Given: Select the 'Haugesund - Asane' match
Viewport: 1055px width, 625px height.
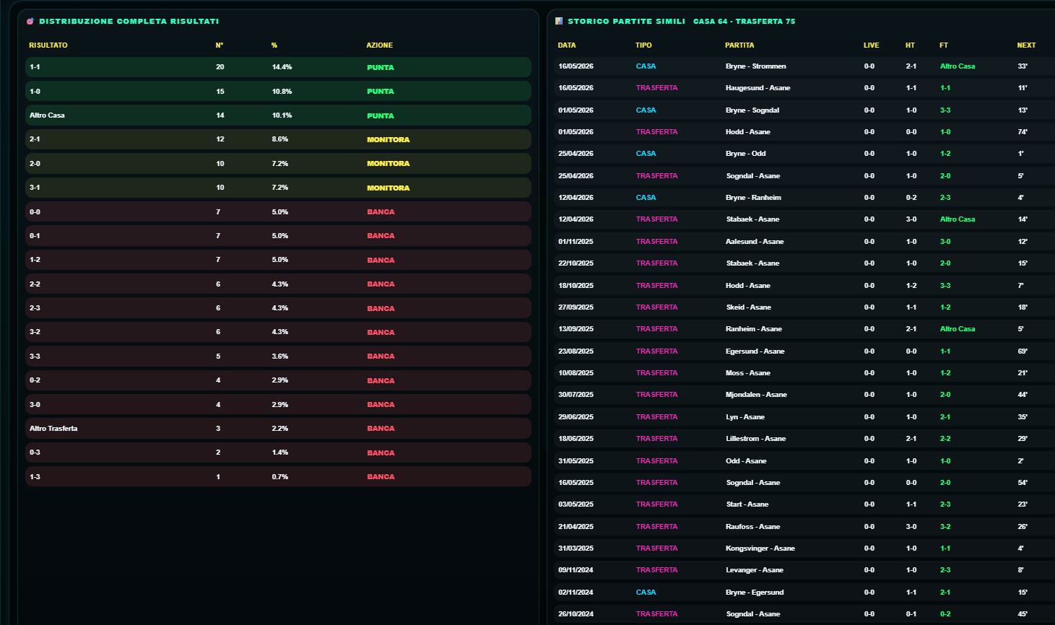Looking at the screenshot, I should point(757,88).
